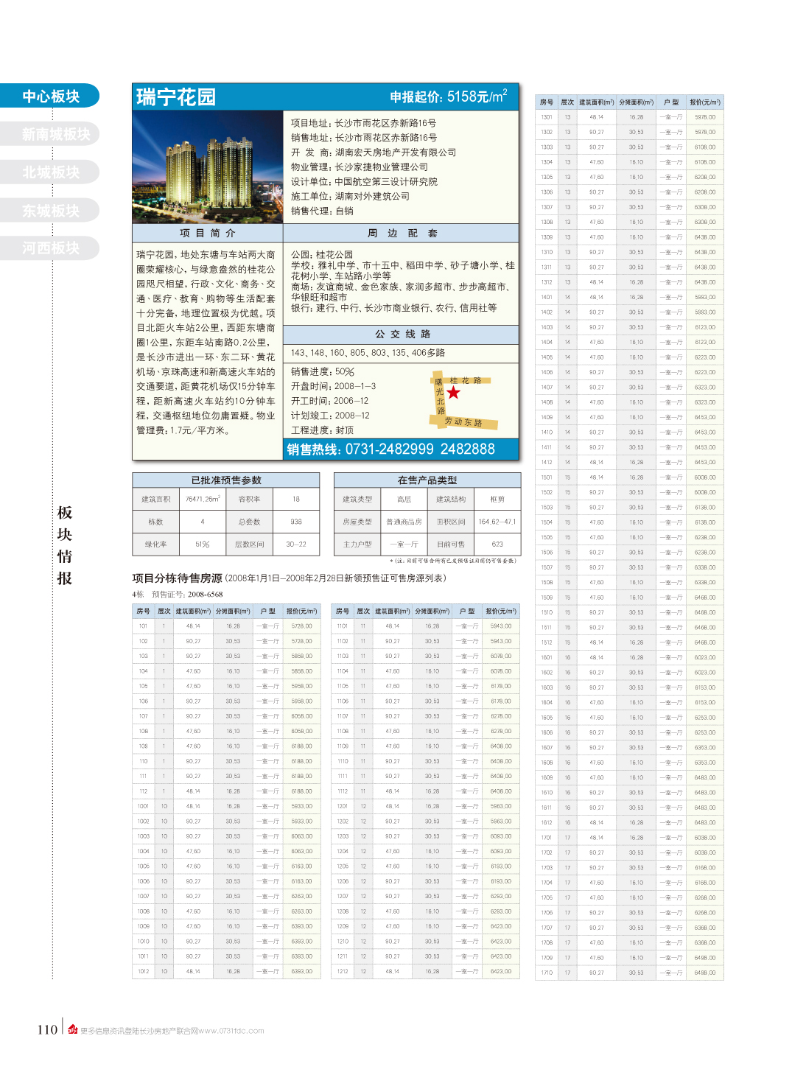Image resolution: width=792 pixels, height=1075 pixels.
Task: Select the 施工单位 湖南对外建筑公司 line
Action: pos(350,197)
